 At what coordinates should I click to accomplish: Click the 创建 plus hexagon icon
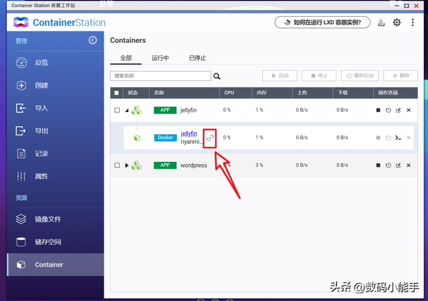21,85
